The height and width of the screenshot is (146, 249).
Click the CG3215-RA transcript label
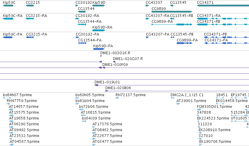36,16
